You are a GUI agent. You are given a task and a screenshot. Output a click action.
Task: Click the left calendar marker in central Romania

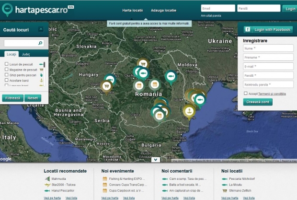139,86
